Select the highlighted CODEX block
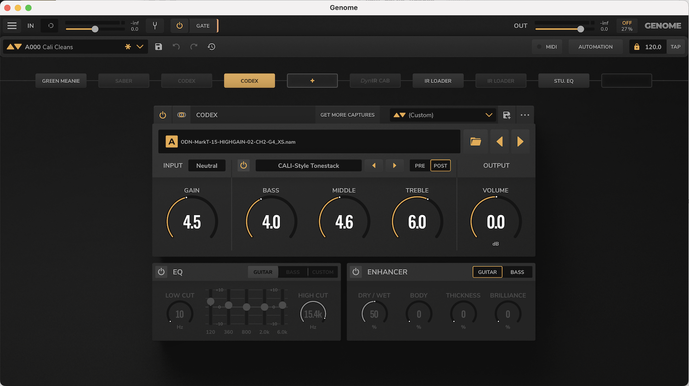Image resolution: width=689 pixels, height=386 pixels. coord(249,81)
